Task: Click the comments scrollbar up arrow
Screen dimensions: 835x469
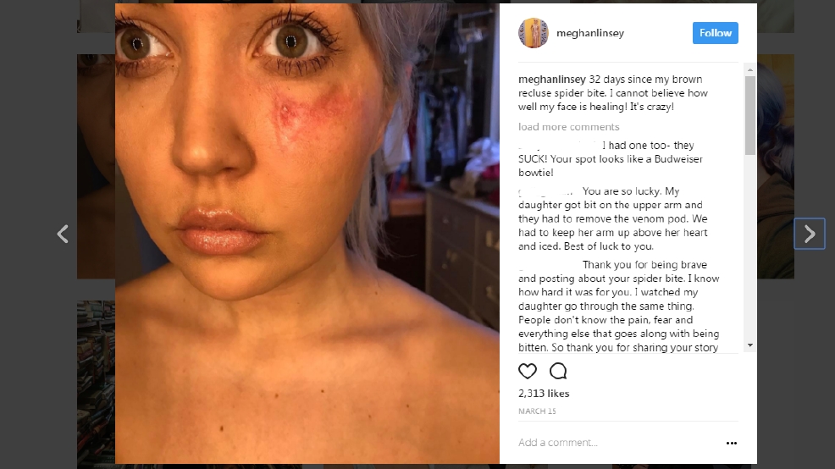Action: click(x=749, y=69)
